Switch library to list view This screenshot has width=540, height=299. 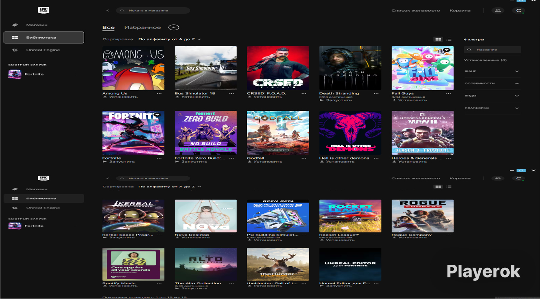coord(449,39)
